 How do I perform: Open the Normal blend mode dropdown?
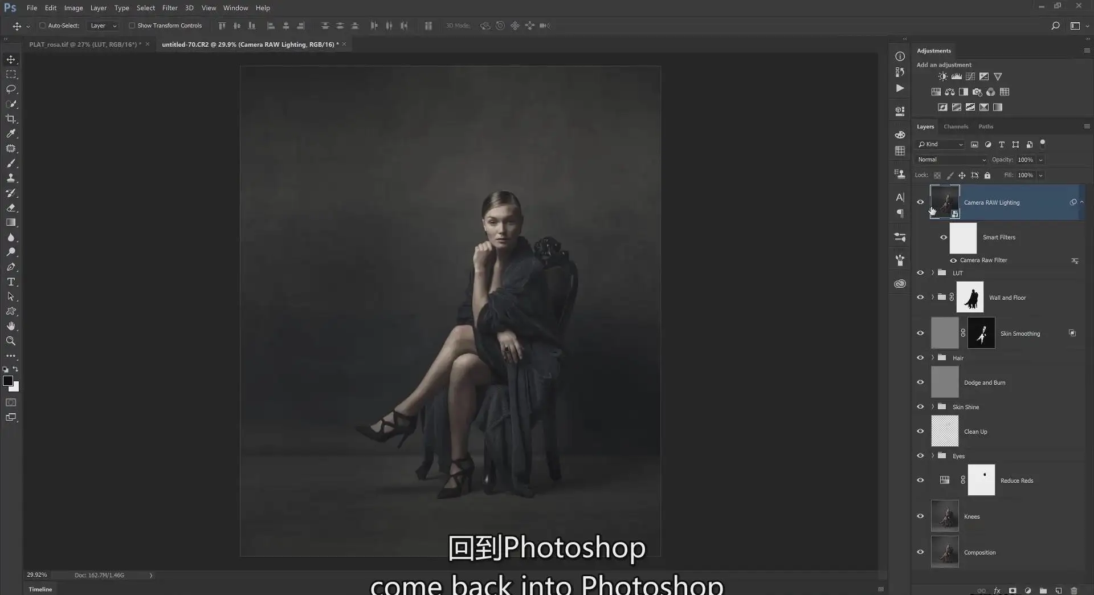click(952, 160)
